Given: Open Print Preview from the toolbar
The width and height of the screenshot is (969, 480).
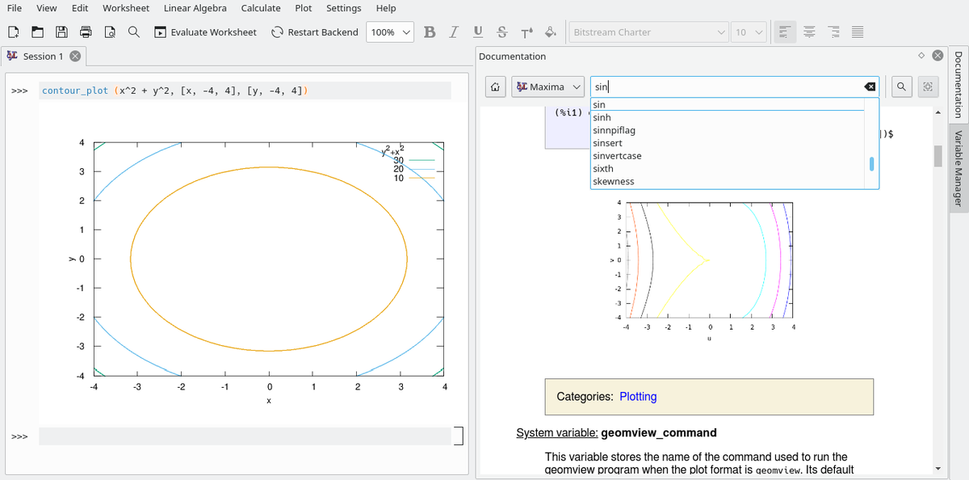Looking at the screenshot, I should [110, 32].
